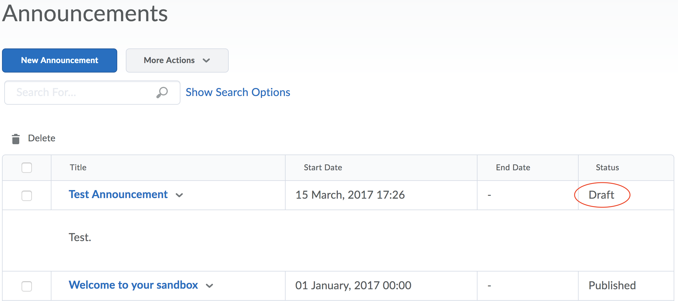Open the Welcome to your sandbox chevron menu
This screenshot has height=301, width=678.
click(x=210, y=286)
